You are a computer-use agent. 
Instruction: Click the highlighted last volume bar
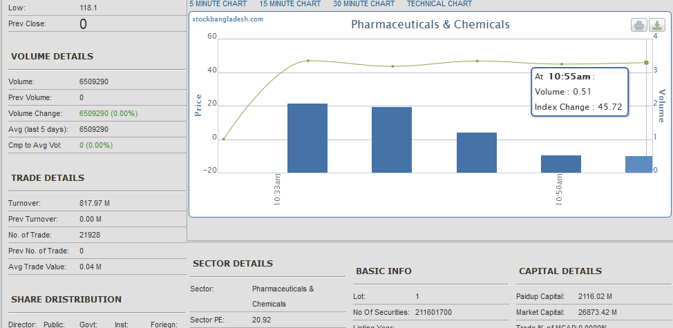point(639,164)
